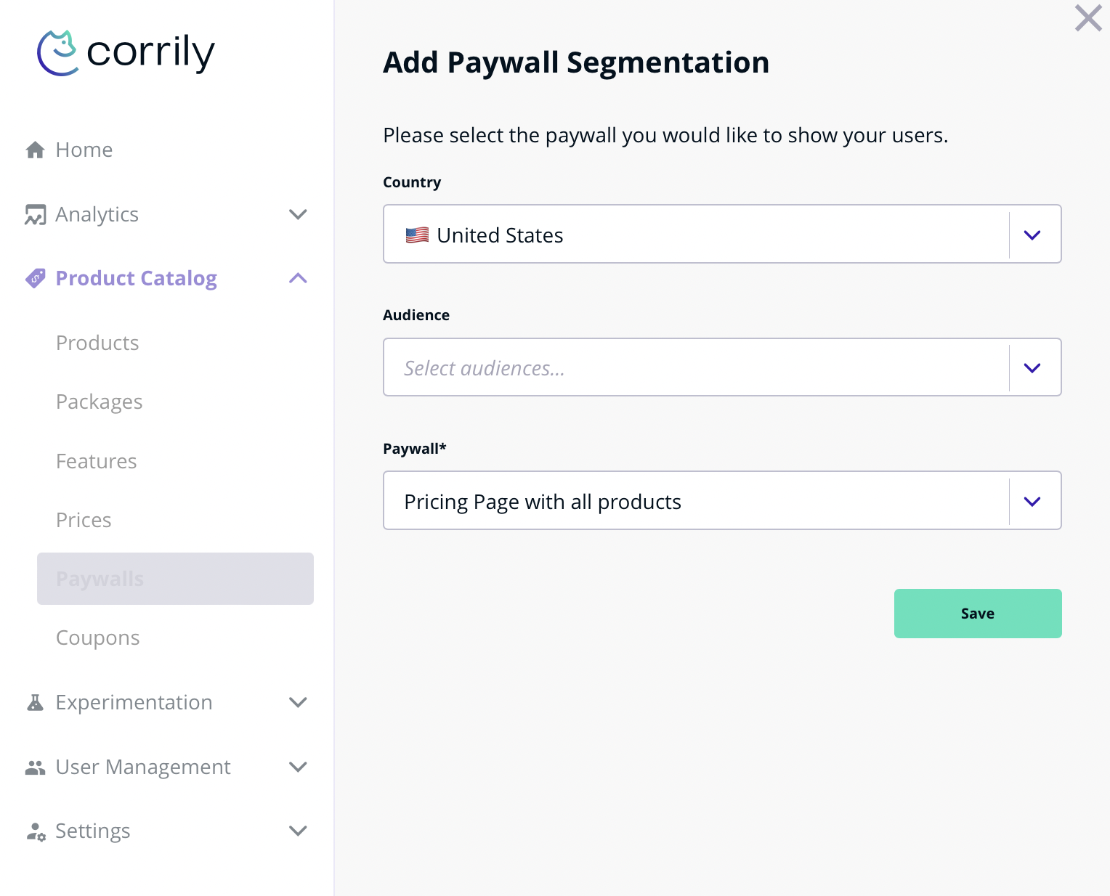The height and width of the screenshot is (896, 1110).
Task: Click the Settings user-gear icon
Action: pyautogui.click(x=35, y=831)
